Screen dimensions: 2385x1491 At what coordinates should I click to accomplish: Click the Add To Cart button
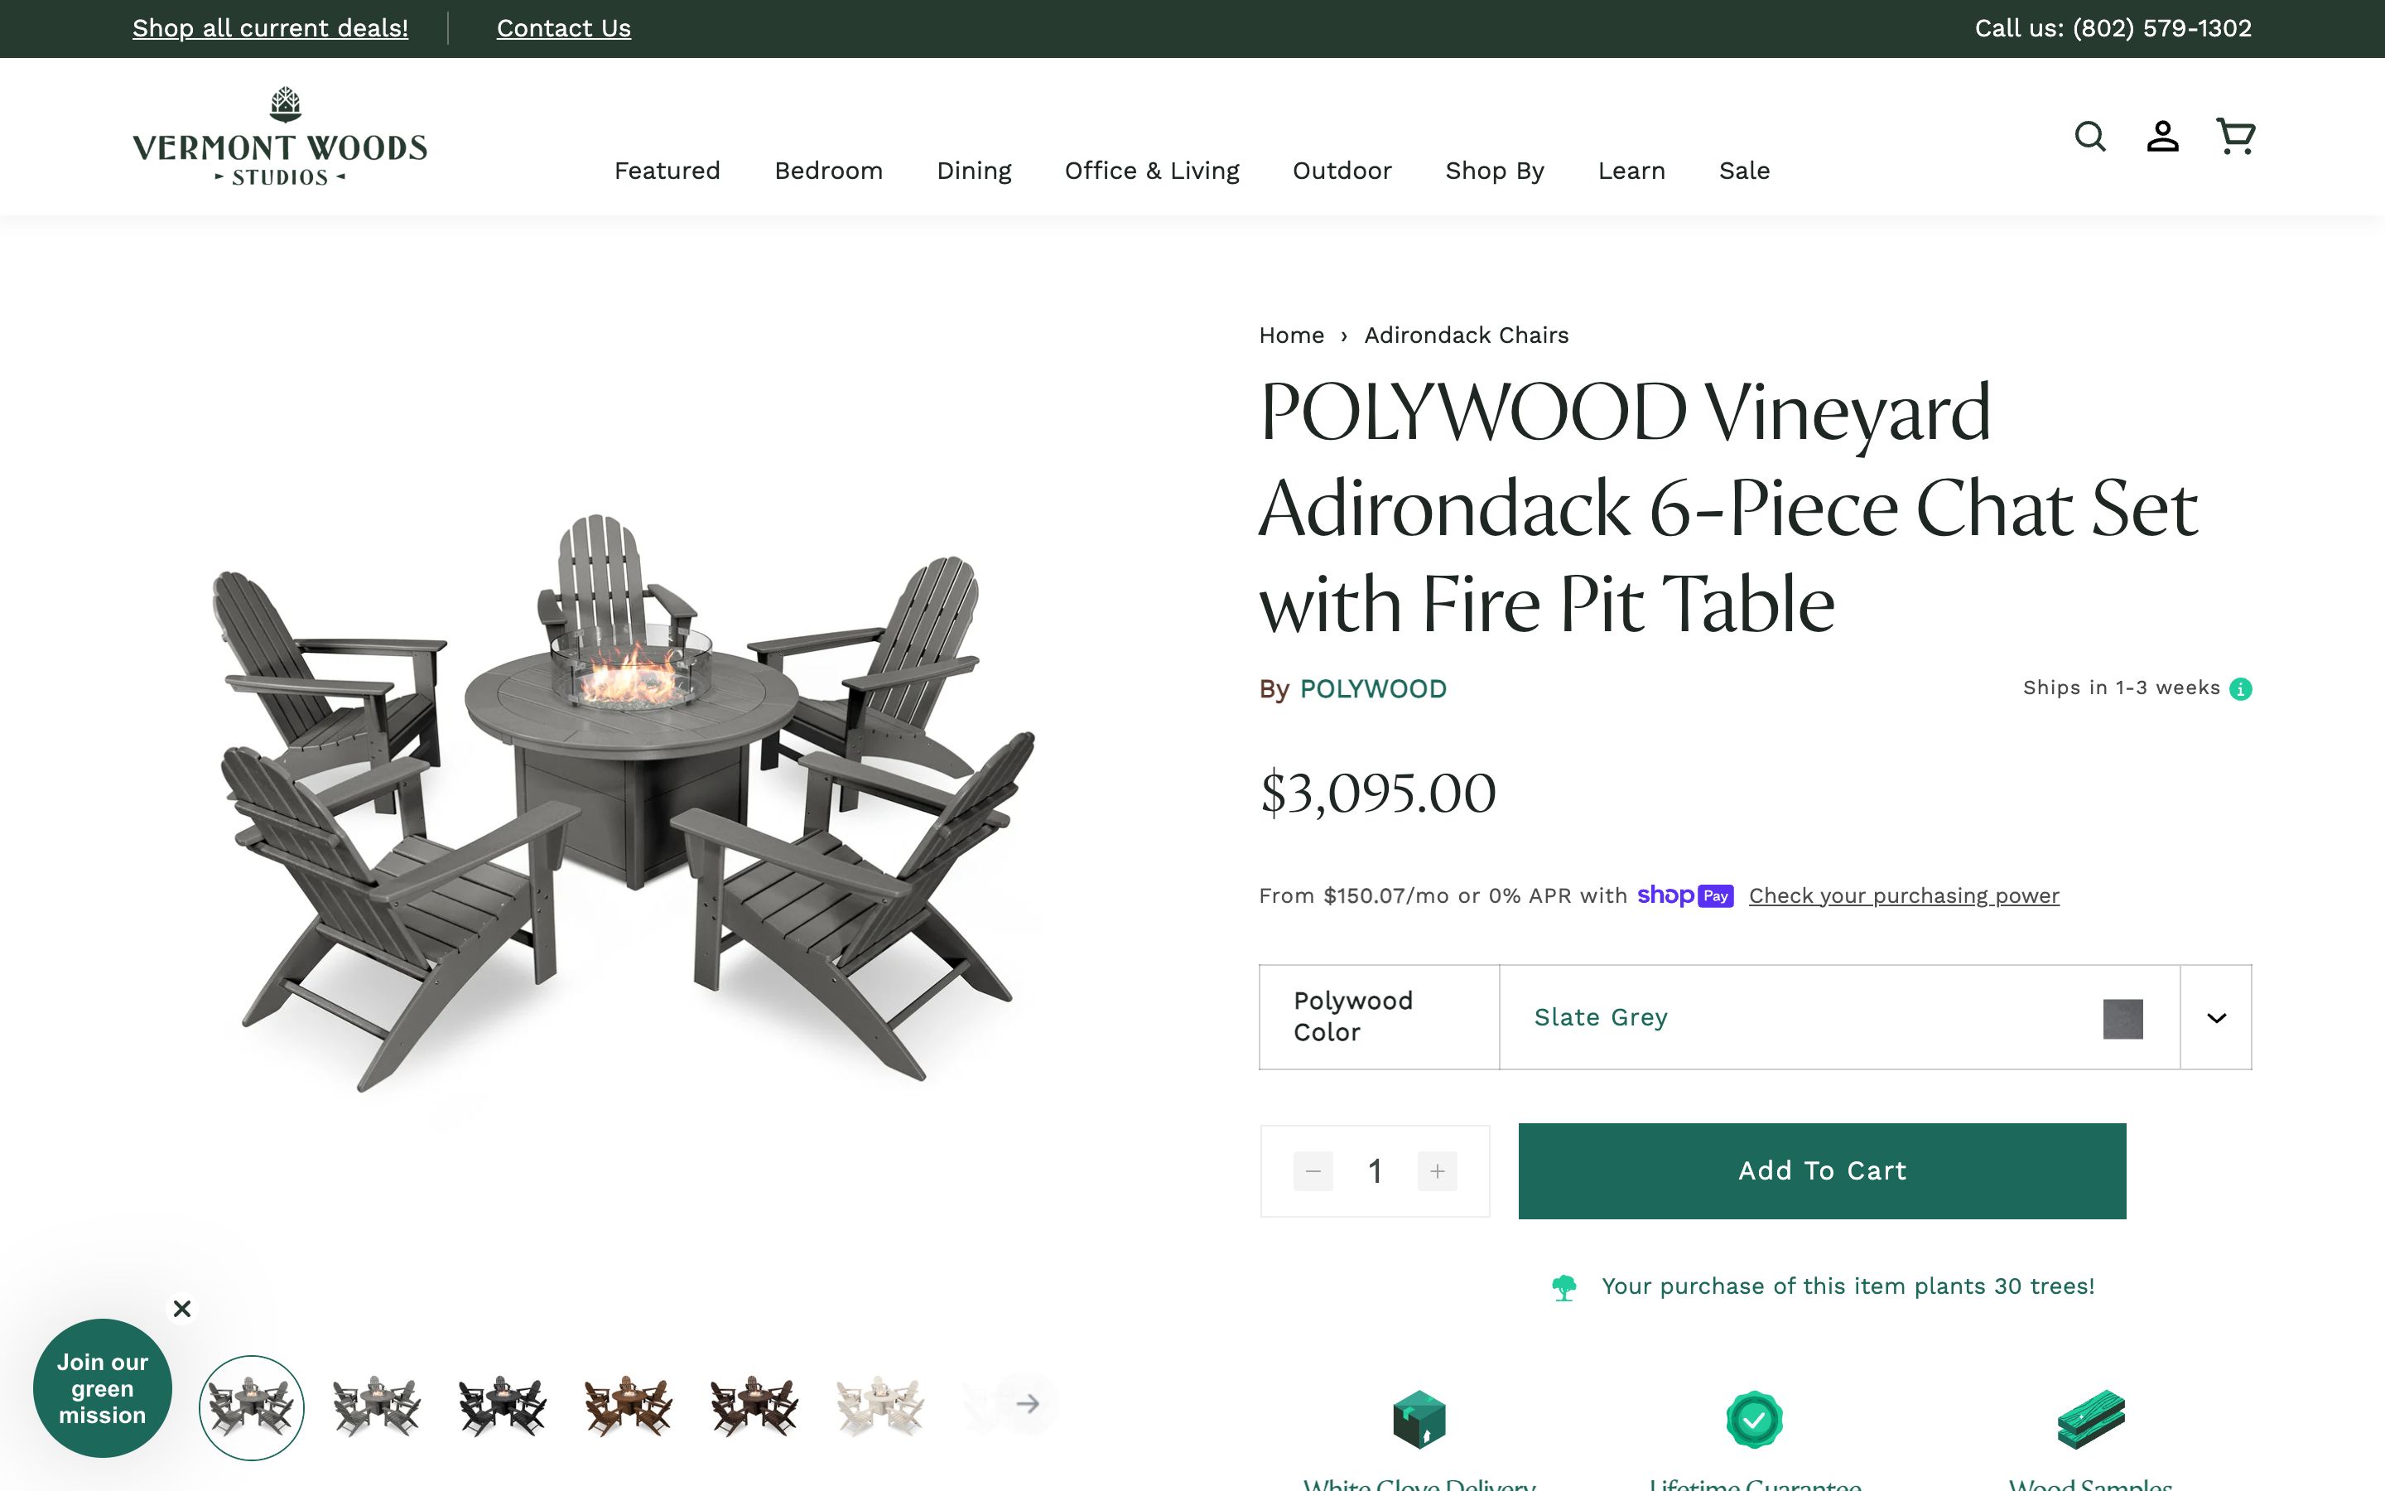[x=1821, y=1170]
